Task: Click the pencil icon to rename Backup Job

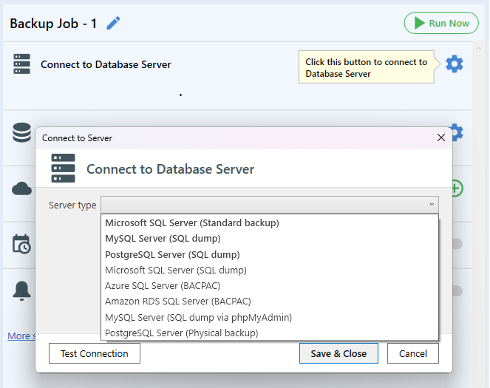Action: (x=113, y=24)
